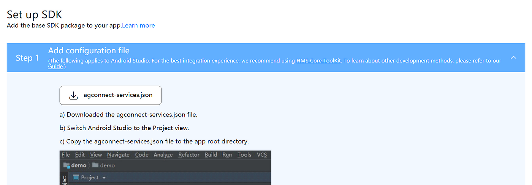Viewport: 532px width, 185px height.
Task: Download the agconnect-services.json file button
Action: click(x=111, y=95)
